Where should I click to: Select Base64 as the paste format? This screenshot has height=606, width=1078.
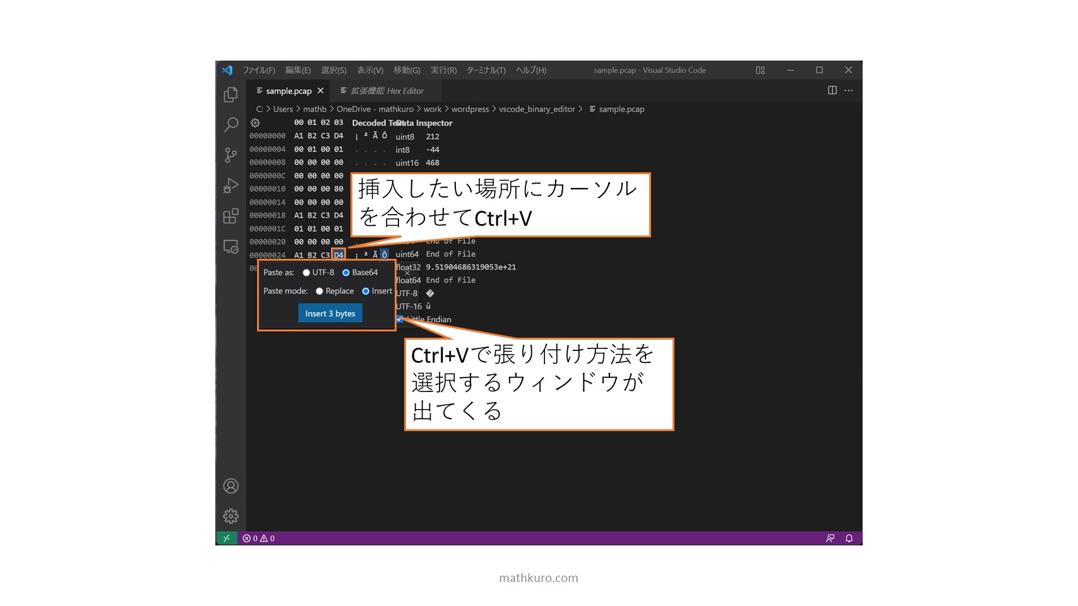coord(346,273)
